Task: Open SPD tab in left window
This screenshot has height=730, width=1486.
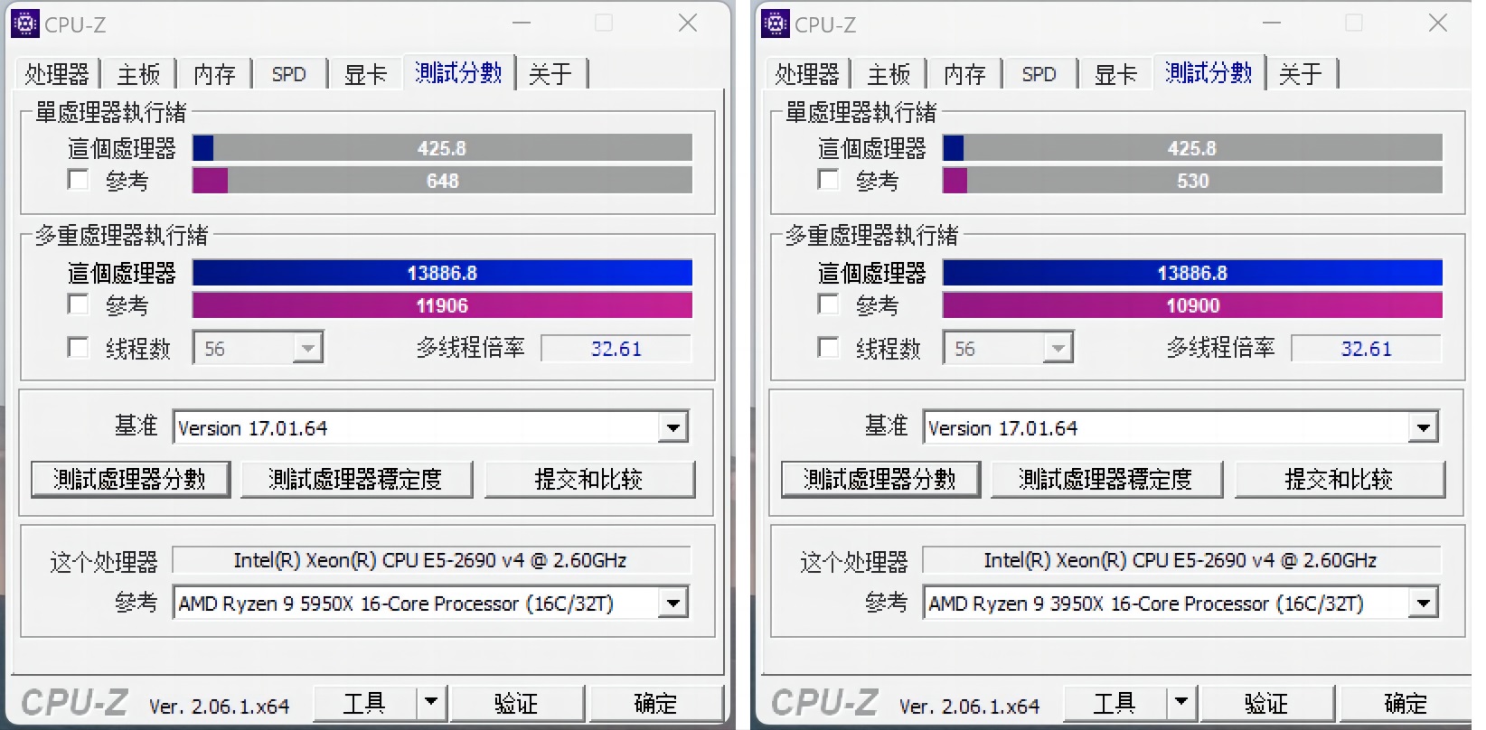Action: pos(289,73)
